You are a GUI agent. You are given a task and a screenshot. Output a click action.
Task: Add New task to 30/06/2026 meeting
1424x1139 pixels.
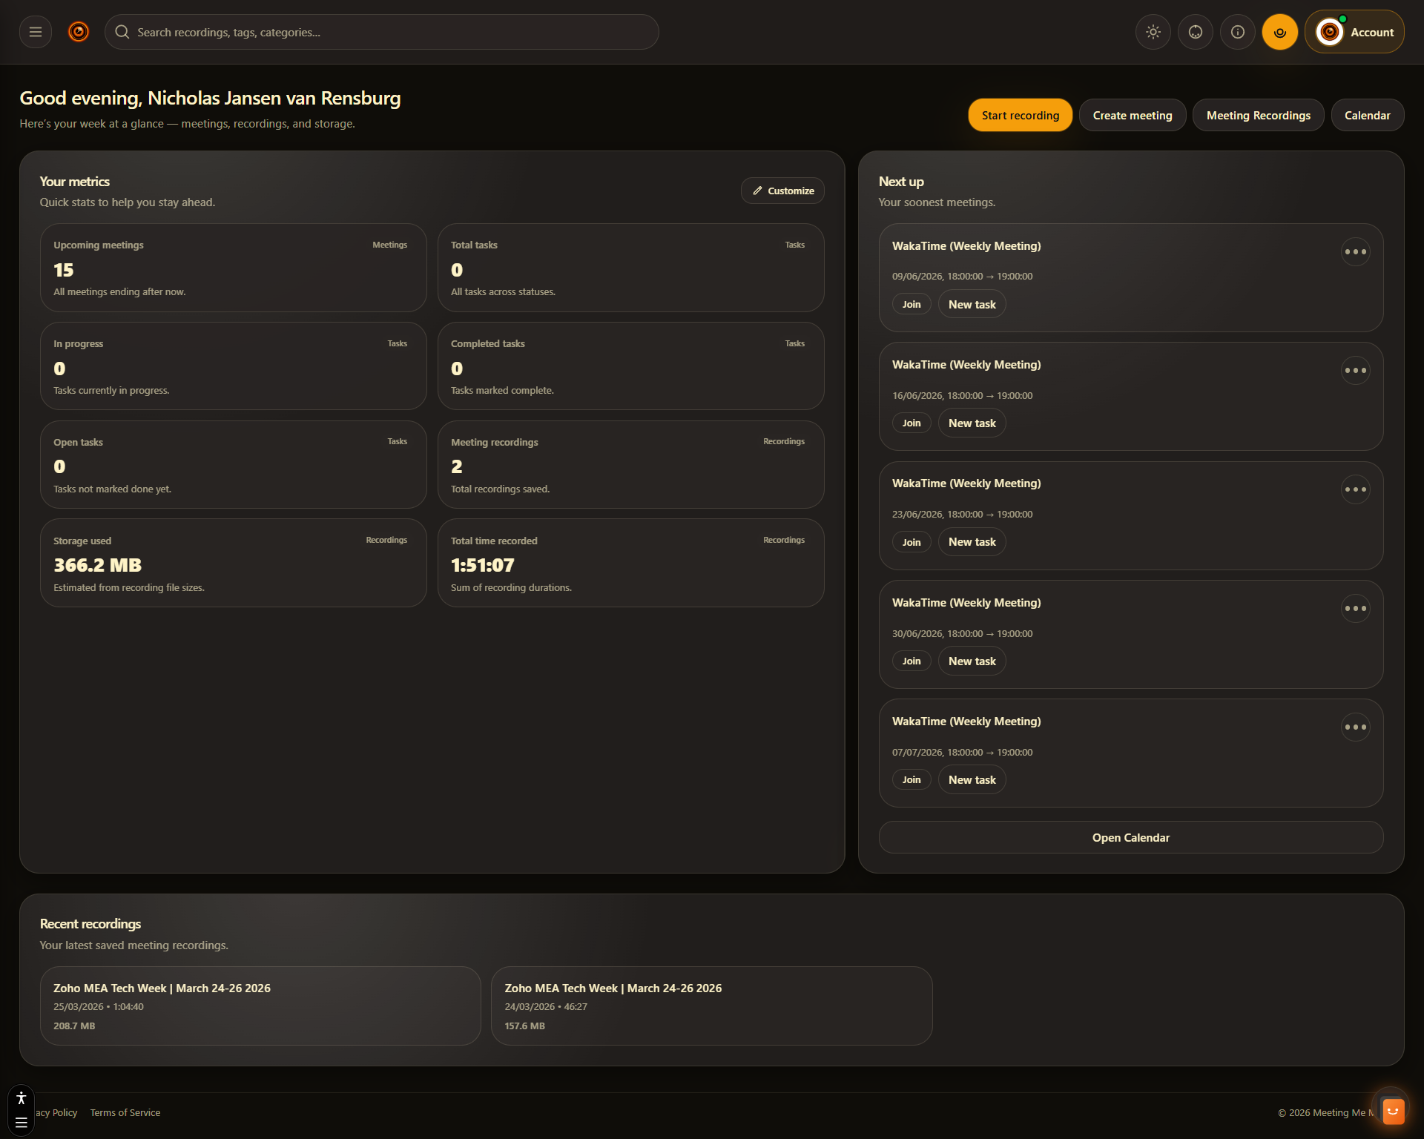point(972,661)
